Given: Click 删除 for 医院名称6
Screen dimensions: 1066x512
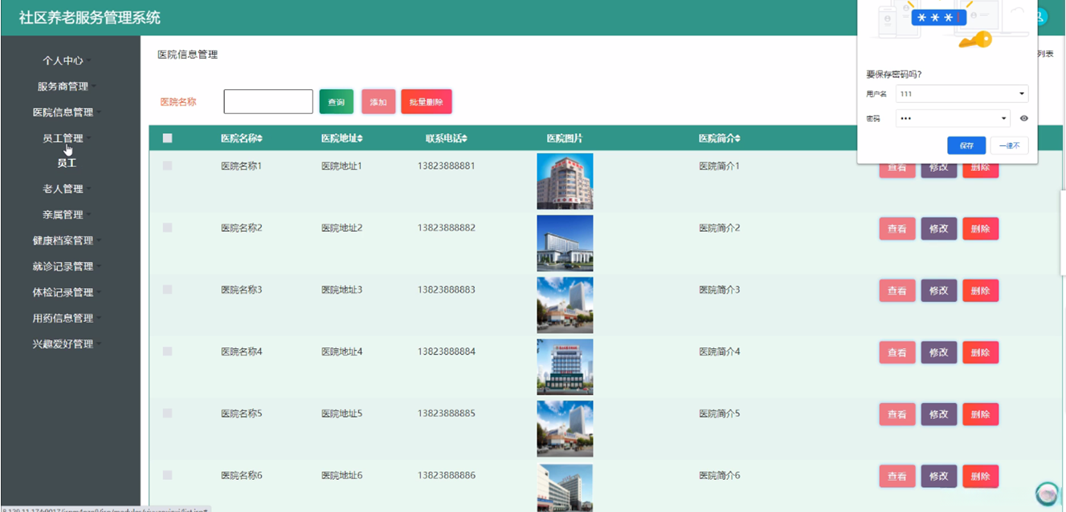Looking at the screenshot, I should (980, 476).
